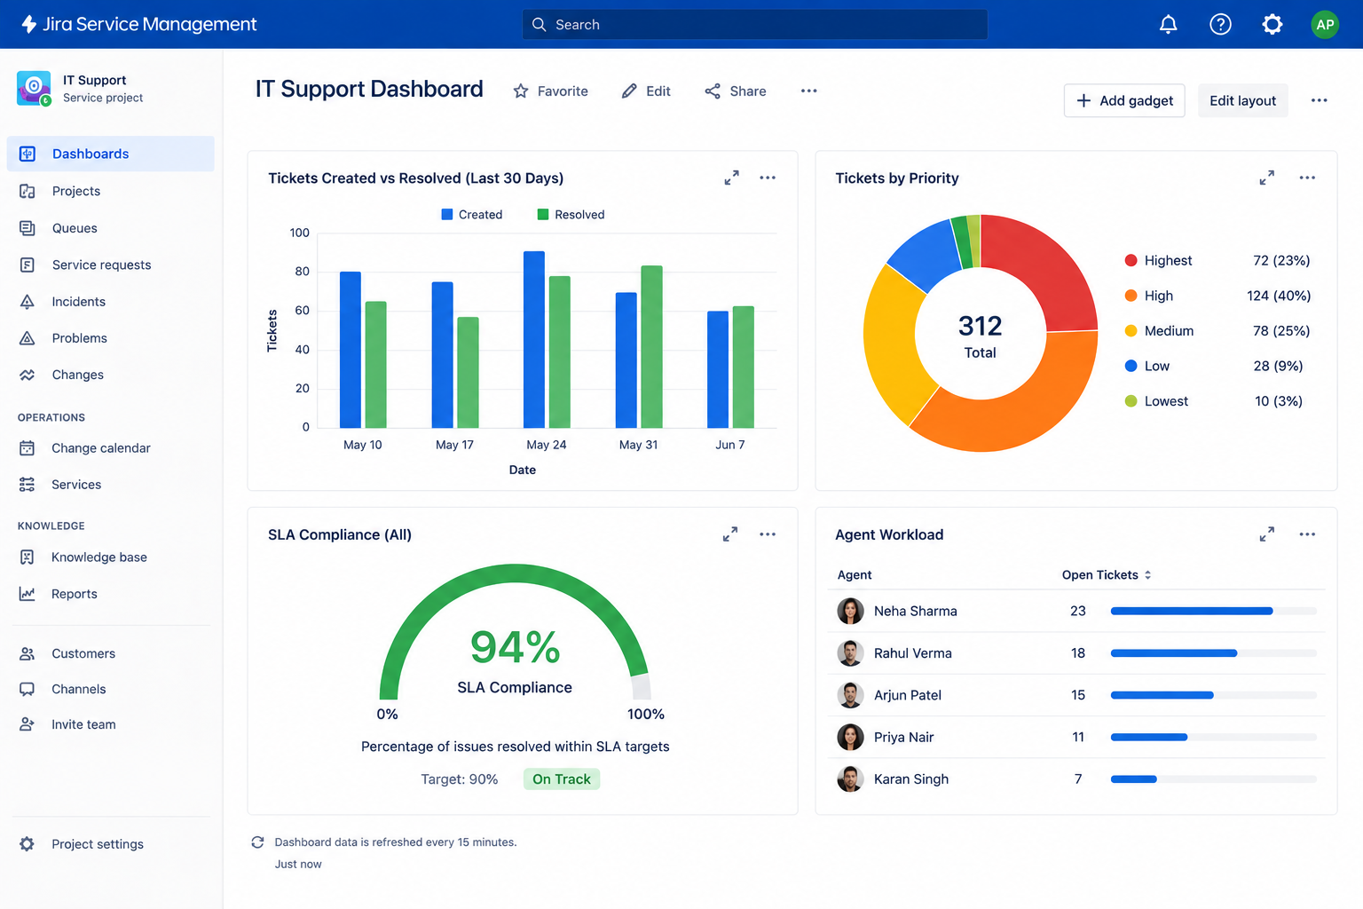
Task: Expand the SLA Compliance gadget
Action: pyautogui.click(x=730, y=534)
